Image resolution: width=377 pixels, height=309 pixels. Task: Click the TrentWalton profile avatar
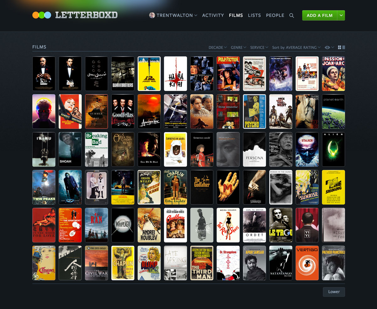point(152,15)
